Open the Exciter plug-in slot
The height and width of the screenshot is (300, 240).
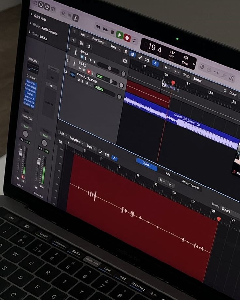tap(30, 93)
